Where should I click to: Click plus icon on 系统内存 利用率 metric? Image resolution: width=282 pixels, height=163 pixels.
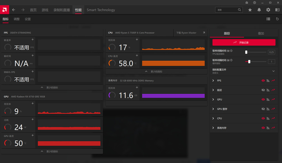pos(137,88)
